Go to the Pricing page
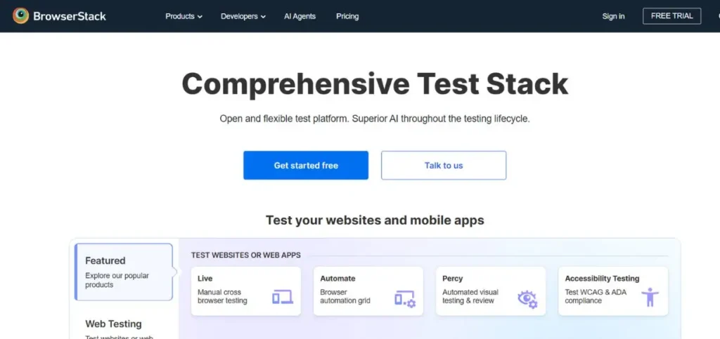720x339 pixels. click(x=347, y=16)
